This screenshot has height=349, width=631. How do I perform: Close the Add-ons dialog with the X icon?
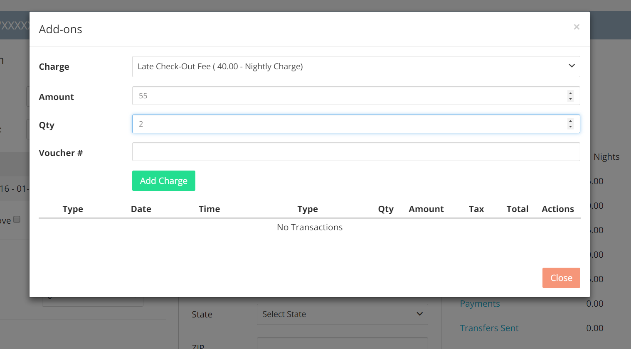tap(577, 27)
